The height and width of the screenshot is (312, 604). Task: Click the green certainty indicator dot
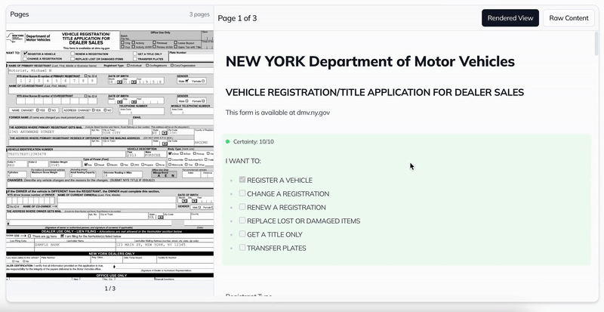click(x=228, y=141)
